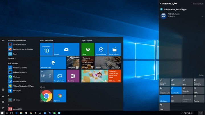This screenshot has width=205, height=115.
Task: Open the hamburger menu in Start
Action: point(3,40)
